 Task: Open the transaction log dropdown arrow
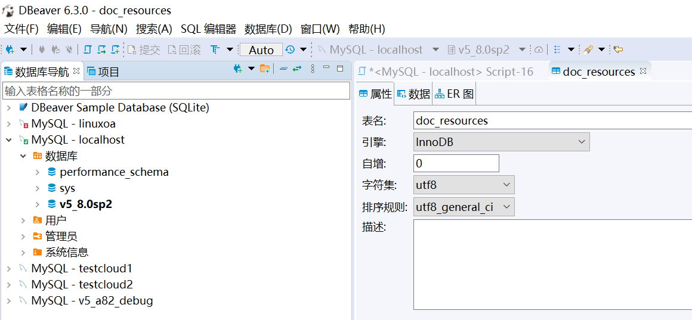click(x=303, y=50)
